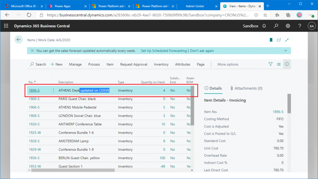The width and height of the screenshot is (318, 179).
Task: Switch to the Details FactBox tab
Action: point(213,88)
